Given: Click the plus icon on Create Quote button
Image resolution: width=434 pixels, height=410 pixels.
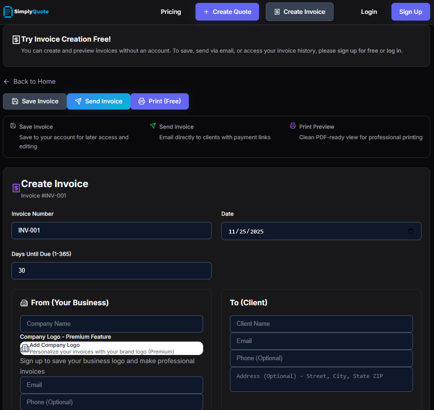Looking at the screenshot, I should tap(206, 11).
